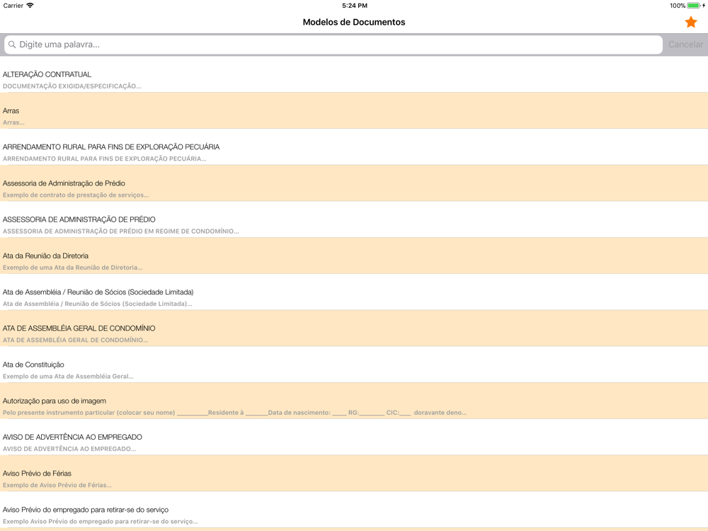Tap the battery status icon

694,6
